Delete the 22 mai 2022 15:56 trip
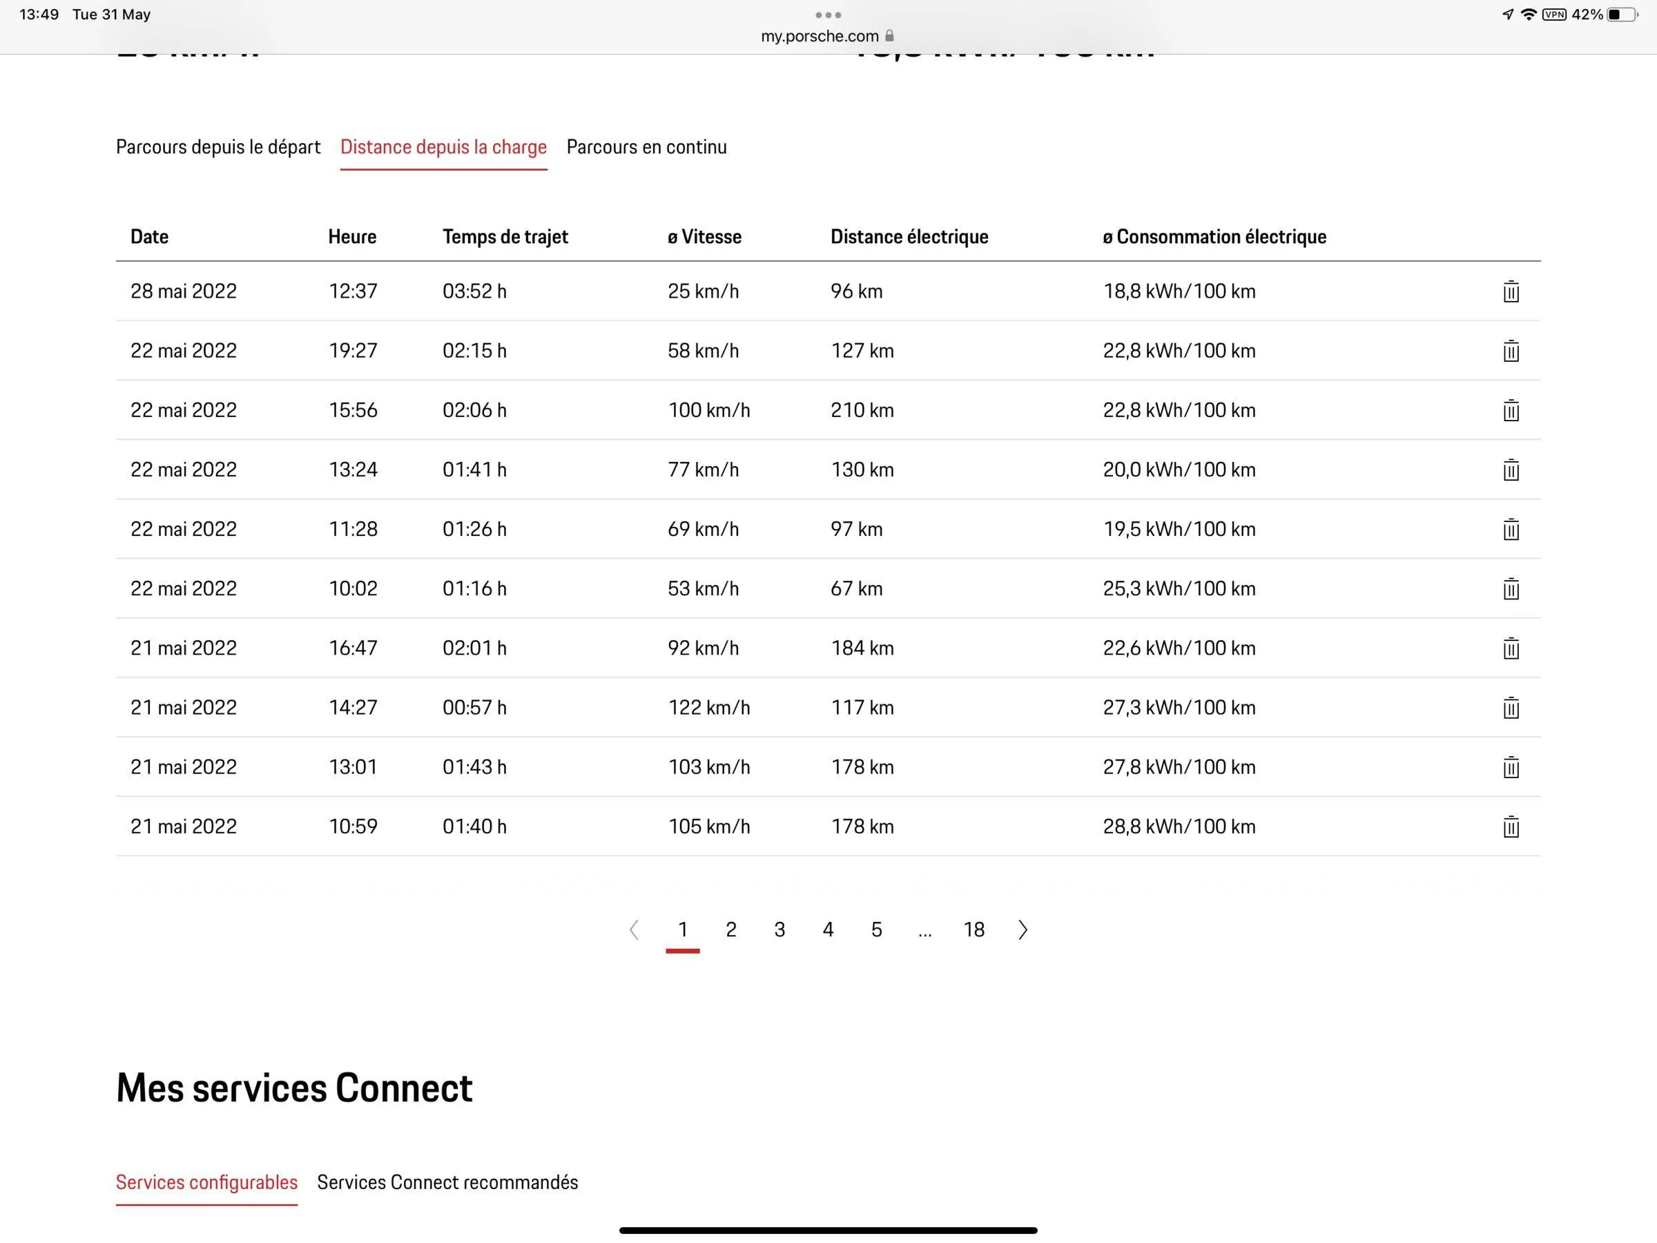 [1510, 409]
